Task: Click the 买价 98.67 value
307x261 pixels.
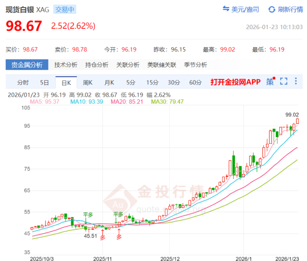Action: pyautogui.click(x=30, y=50)
